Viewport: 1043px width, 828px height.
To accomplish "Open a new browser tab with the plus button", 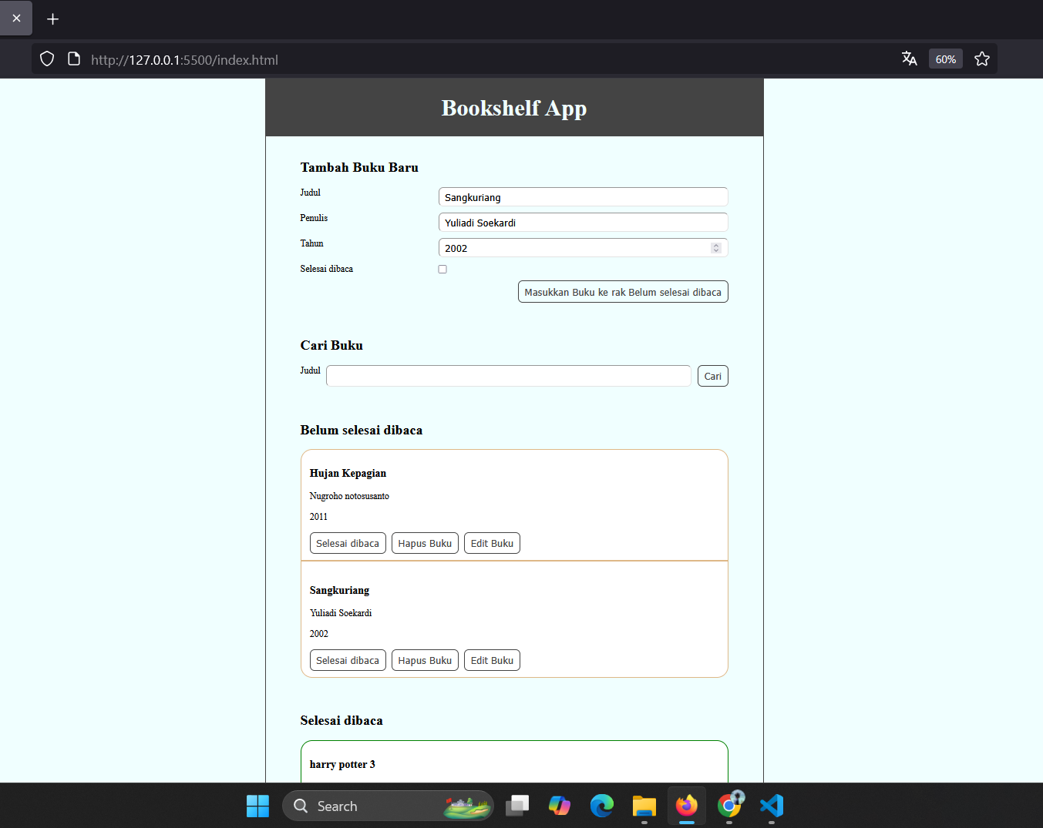I will coord(52,18).
